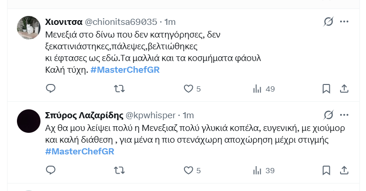The image size is (366, 191).
Task: Reply to Χιονιτσα's tweet
Action: (51, 89)
